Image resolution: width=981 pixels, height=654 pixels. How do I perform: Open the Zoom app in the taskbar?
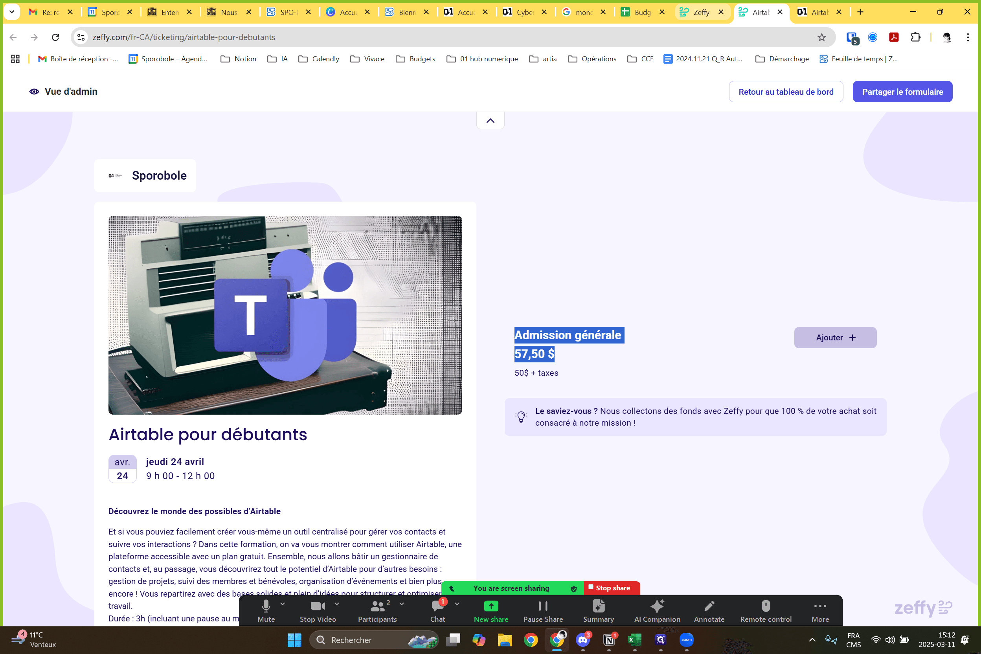[x=687, y=639]
